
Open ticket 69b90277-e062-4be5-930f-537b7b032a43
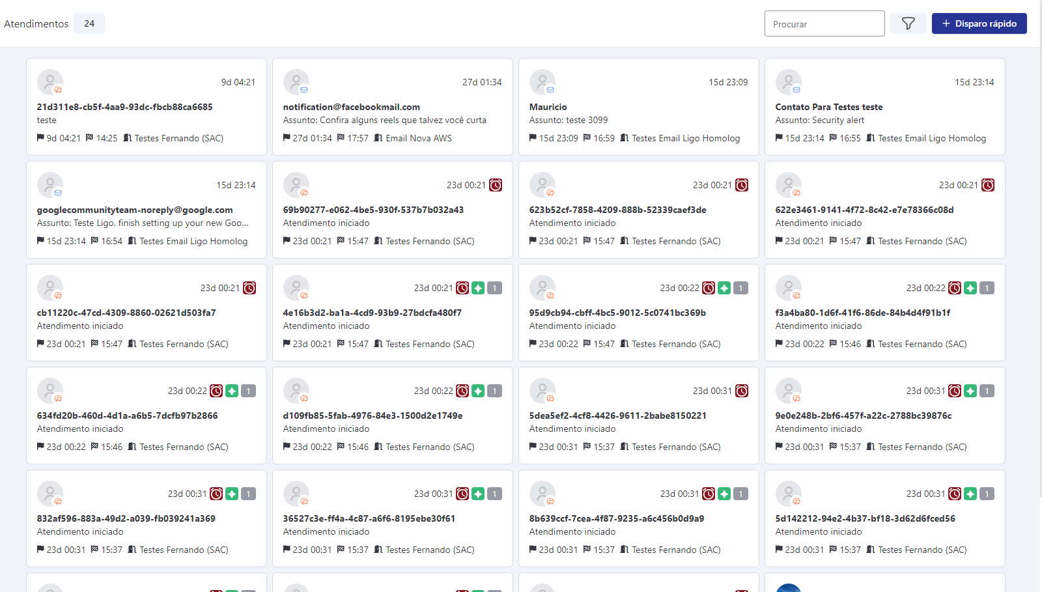374,210
